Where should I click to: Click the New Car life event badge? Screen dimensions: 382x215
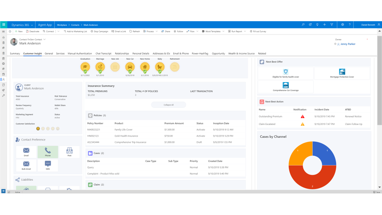(x=130, y=67)
